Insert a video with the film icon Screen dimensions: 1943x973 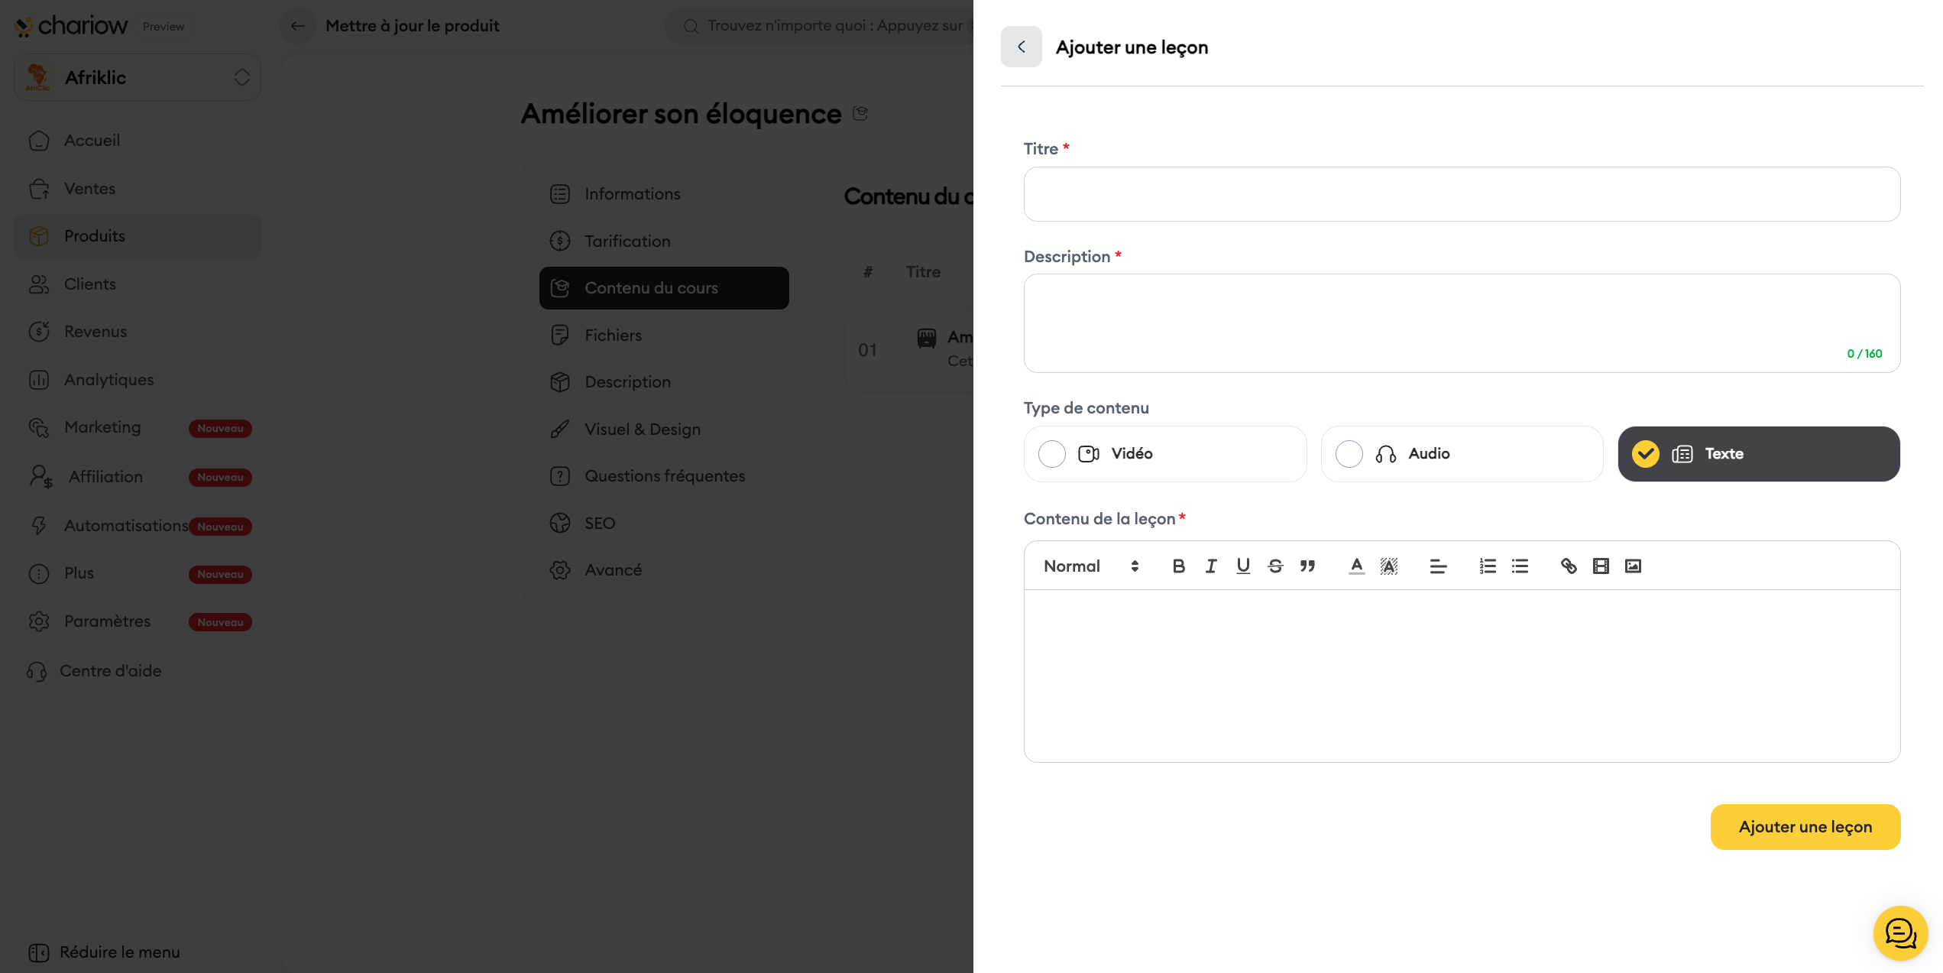[1601, 566]
